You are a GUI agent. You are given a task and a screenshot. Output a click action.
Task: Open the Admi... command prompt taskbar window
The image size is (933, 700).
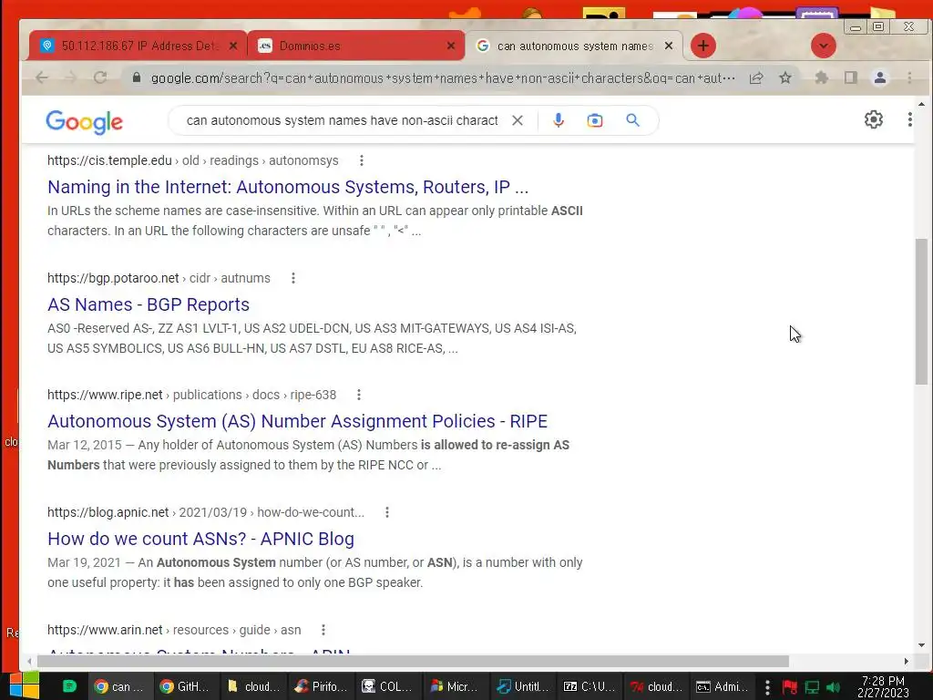723,687
